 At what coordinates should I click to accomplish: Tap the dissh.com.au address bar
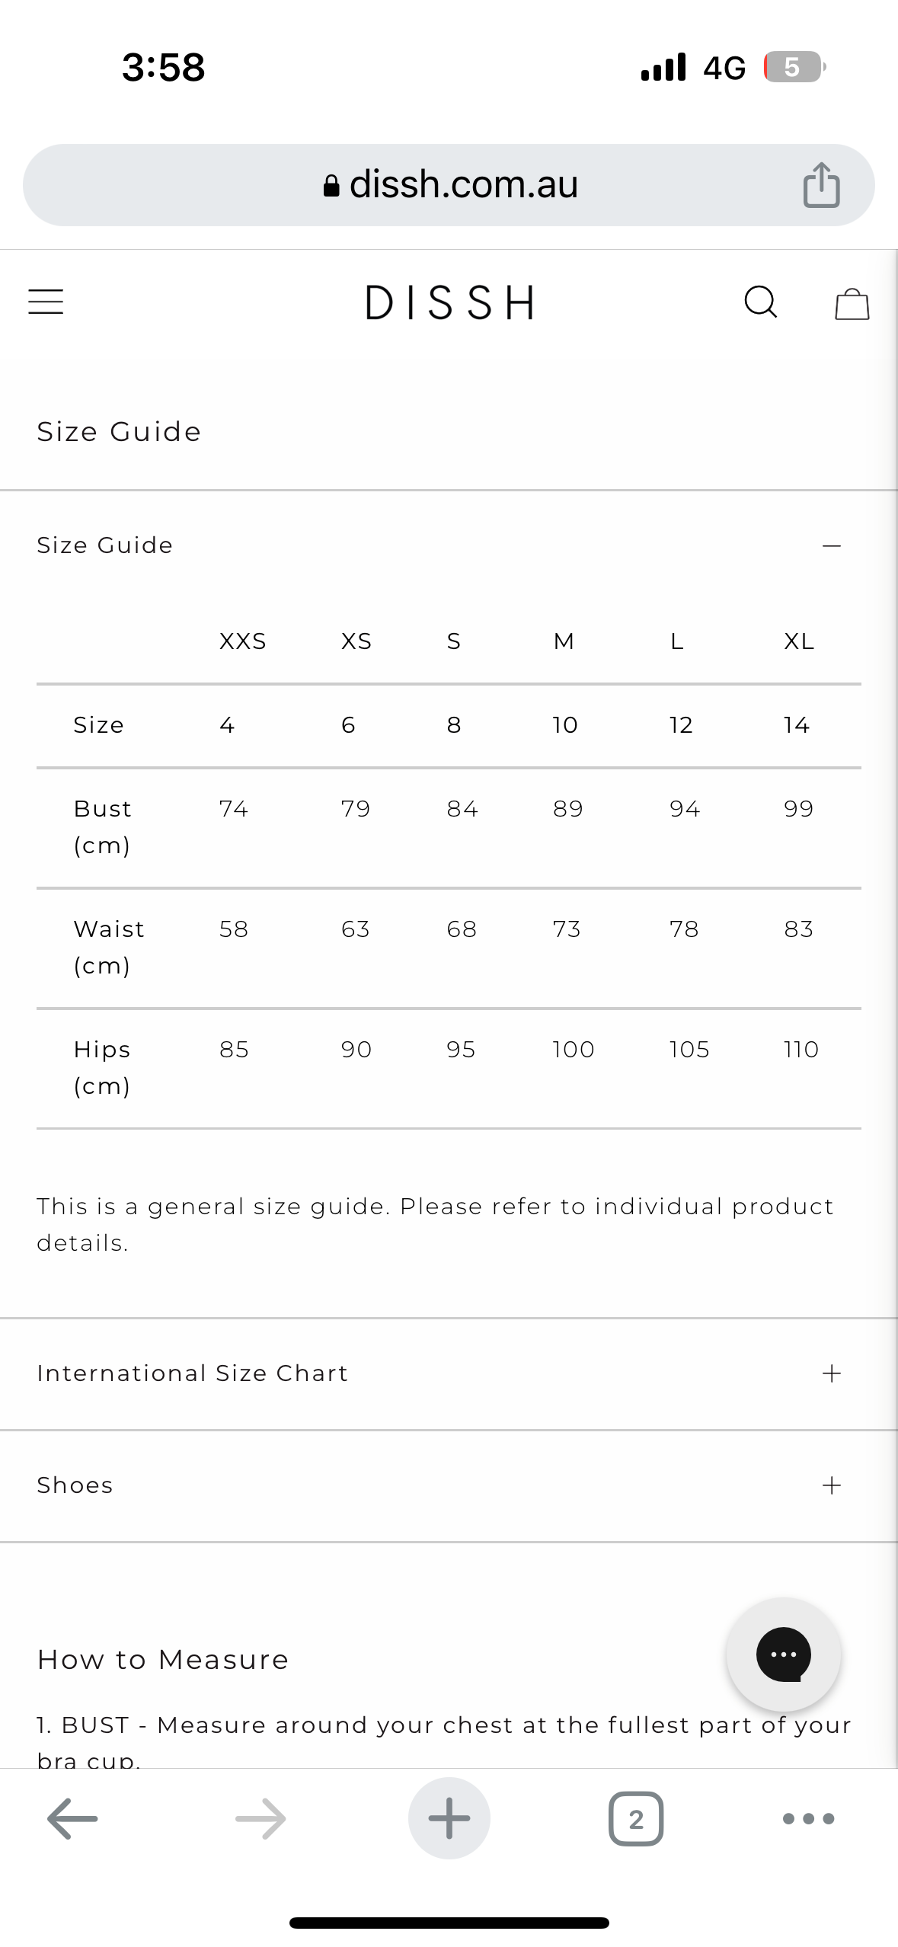point(463,185)
